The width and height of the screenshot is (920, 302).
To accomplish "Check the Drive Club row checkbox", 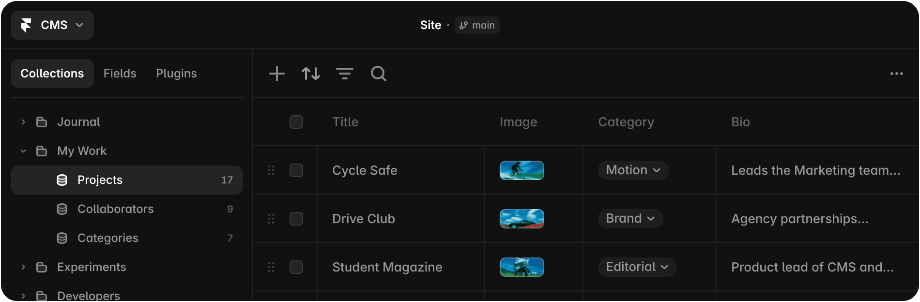I will point(296,219).
